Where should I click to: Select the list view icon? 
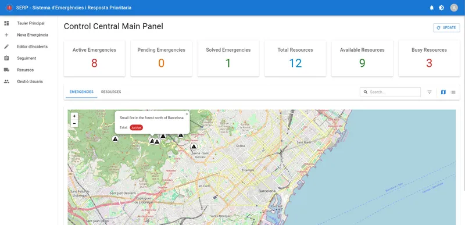click(453, 92)
